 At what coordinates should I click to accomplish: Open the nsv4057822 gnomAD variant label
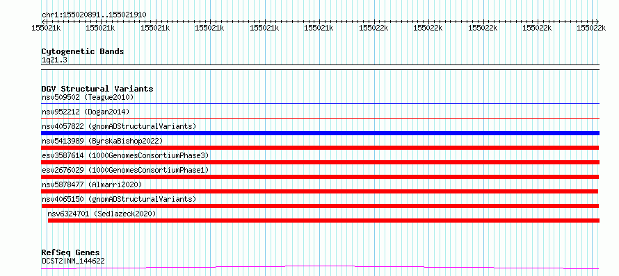click(x=119, y=126)
